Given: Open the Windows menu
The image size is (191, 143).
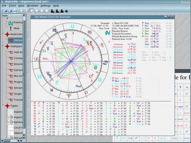Looking at the screenshot, I should click(32, 6).
